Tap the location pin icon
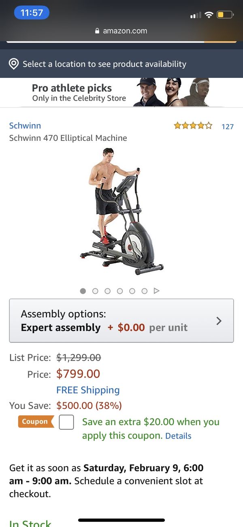 tap(14, 64)
